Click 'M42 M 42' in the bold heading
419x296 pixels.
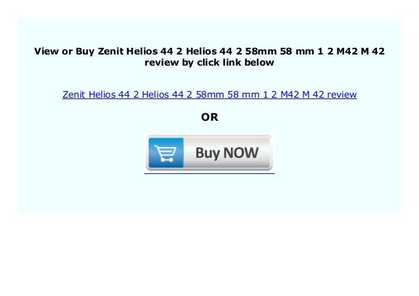[361, 51]
